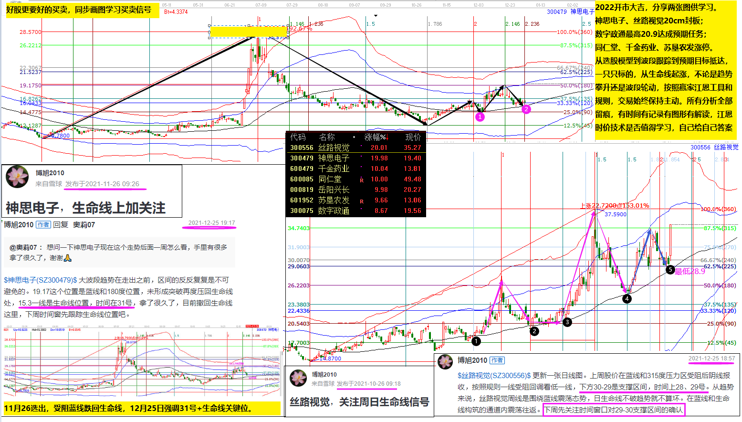The width and height of the screenshot is (742, 422).
Task: Click the yellow highlight box on top chart
Action: pyautogui.click(x=249, y=32)
